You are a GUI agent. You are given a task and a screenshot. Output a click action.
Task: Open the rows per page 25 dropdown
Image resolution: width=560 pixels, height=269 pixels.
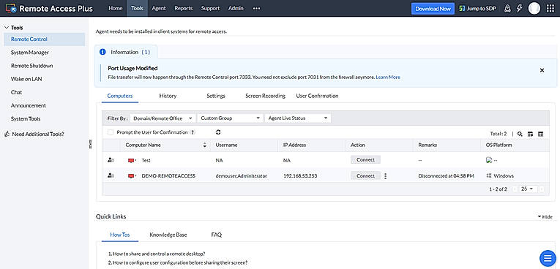click(528, 189)
